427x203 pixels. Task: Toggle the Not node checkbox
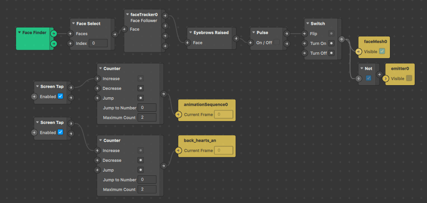coord(368,78)
